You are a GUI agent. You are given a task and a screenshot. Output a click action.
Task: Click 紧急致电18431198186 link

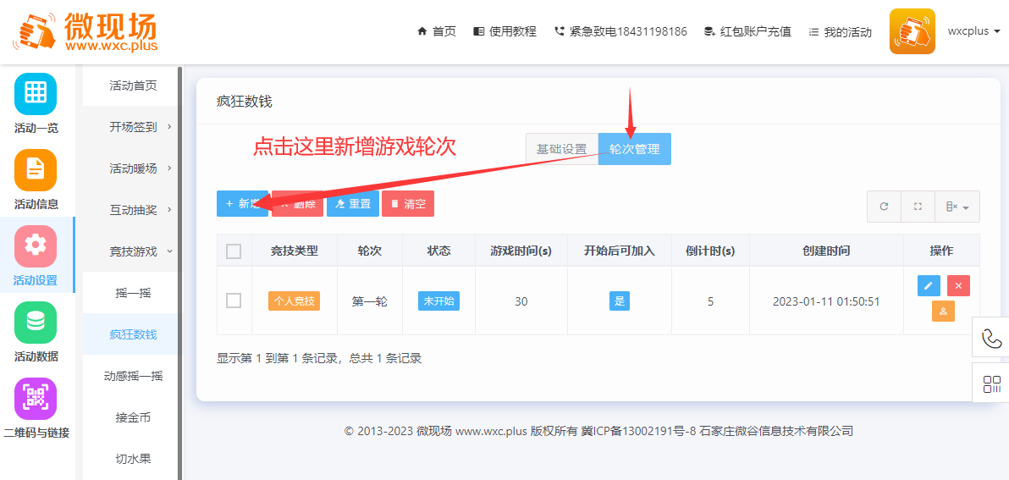point(620,31)
